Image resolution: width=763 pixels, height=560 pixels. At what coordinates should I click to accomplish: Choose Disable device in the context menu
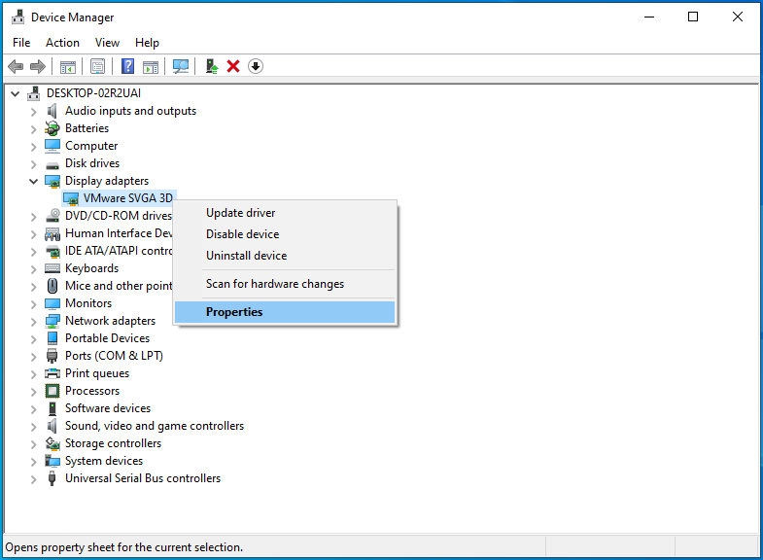(x=285, y=234)
